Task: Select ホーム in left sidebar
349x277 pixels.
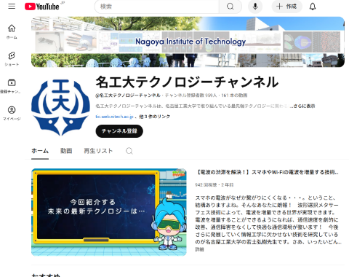Action: [x=12, y=31]
